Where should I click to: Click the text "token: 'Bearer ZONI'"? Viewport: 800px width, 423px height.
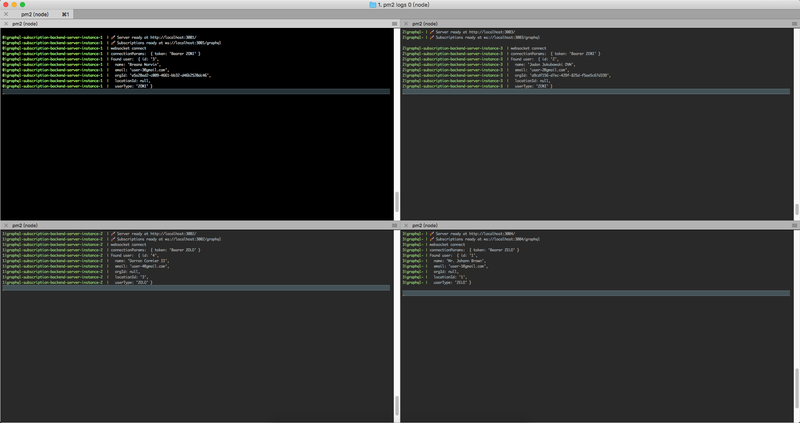(x=175, y=54)
